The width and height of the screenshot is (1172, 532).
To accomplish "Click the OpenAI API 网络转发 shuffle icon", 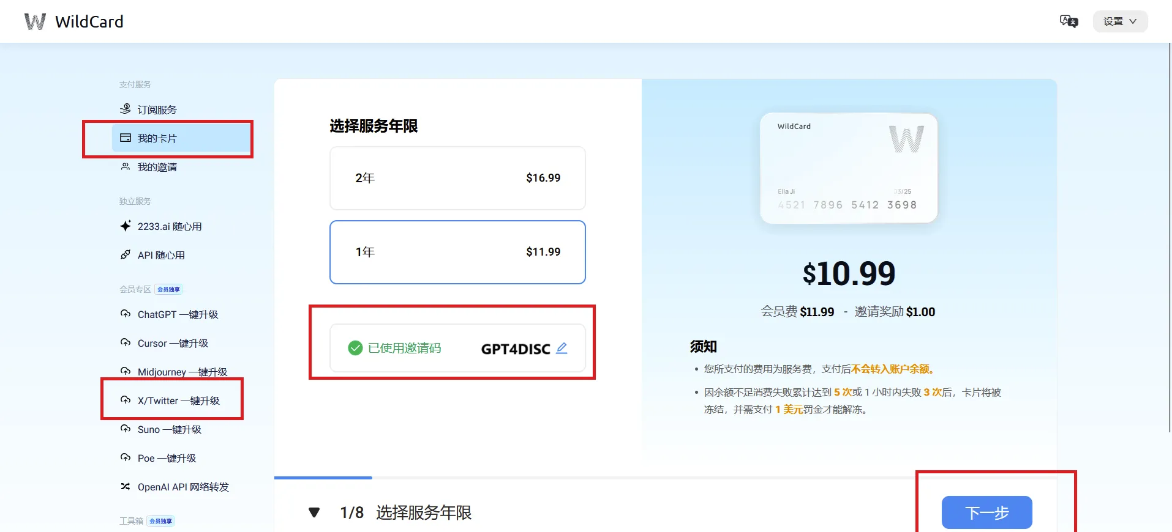I will [126, 487].
